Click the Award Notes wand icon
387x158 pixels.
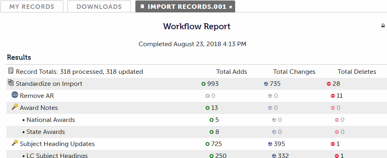pos(15,107)
